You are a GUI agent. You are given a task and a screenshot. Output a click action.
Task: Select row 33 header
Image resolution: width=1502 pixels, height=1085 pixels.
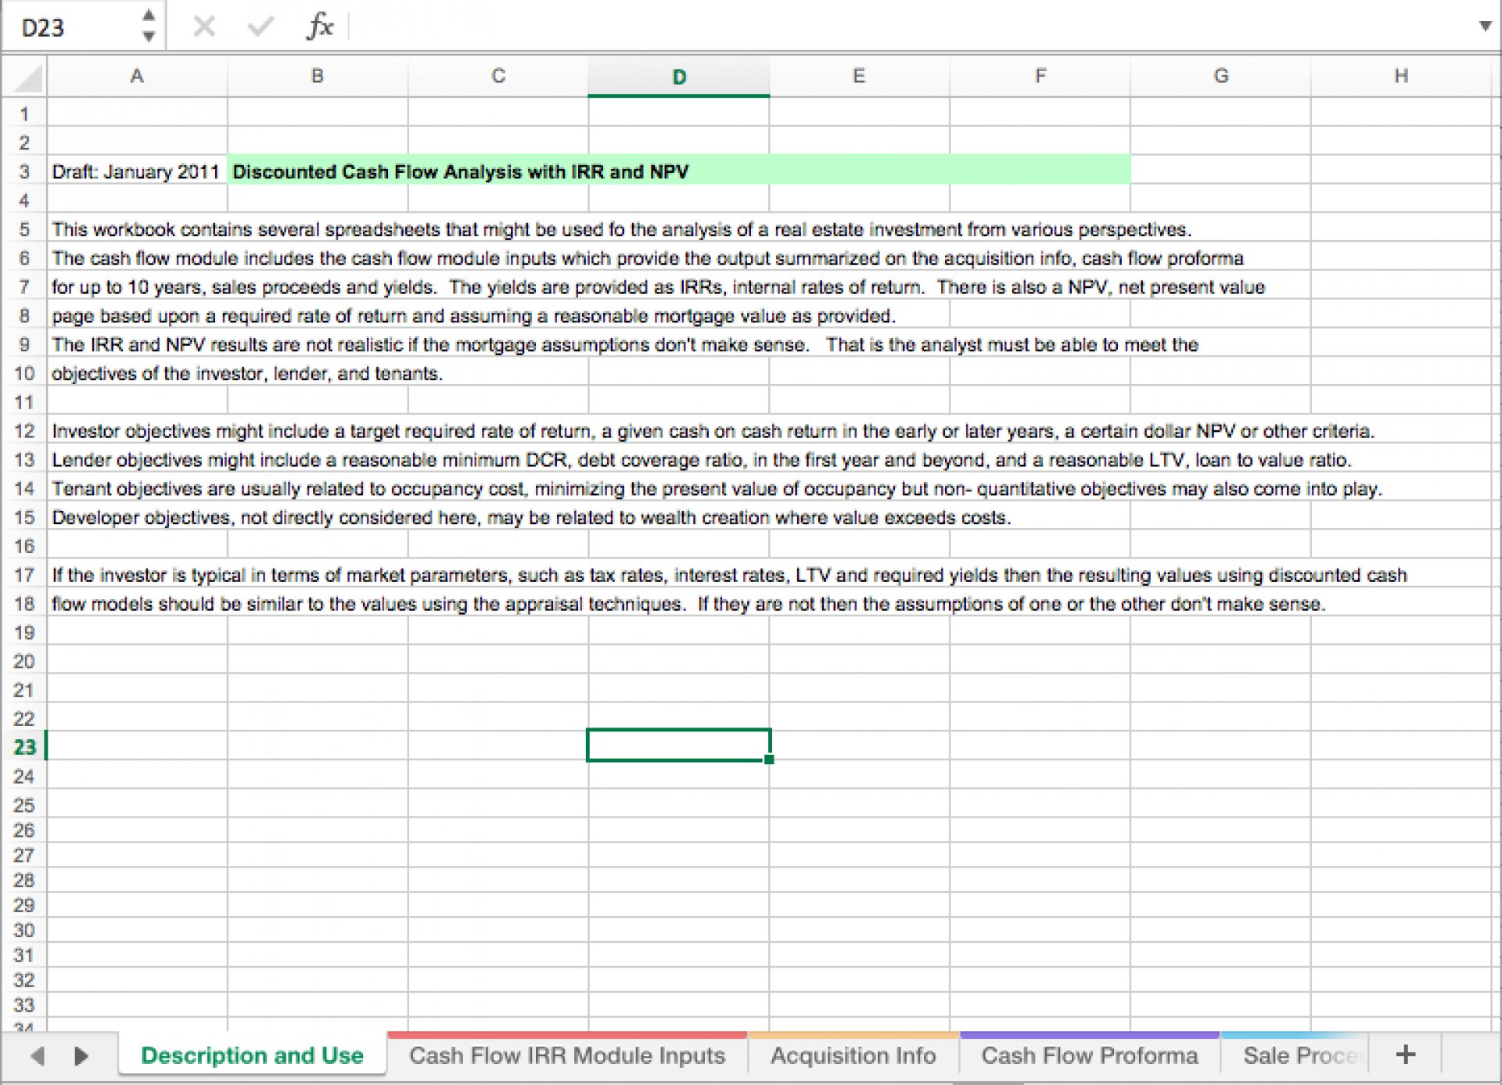[24, 1005]
